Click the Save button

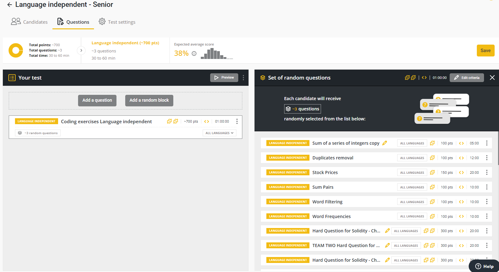point(485,51)
